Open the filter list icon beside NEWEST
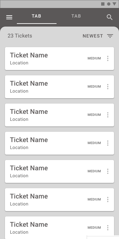This screenshot has width=119, height=239. tap(110, 36)
